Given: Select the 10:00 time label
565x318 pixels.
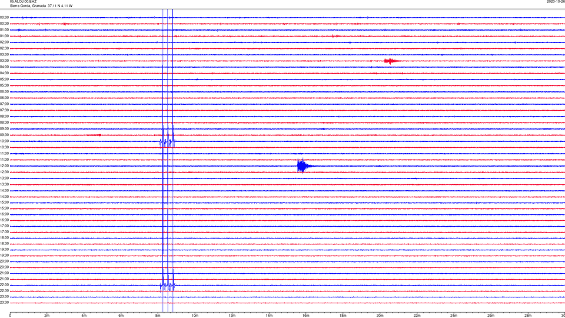Looking at the screenshot, I should click(4, 141).
